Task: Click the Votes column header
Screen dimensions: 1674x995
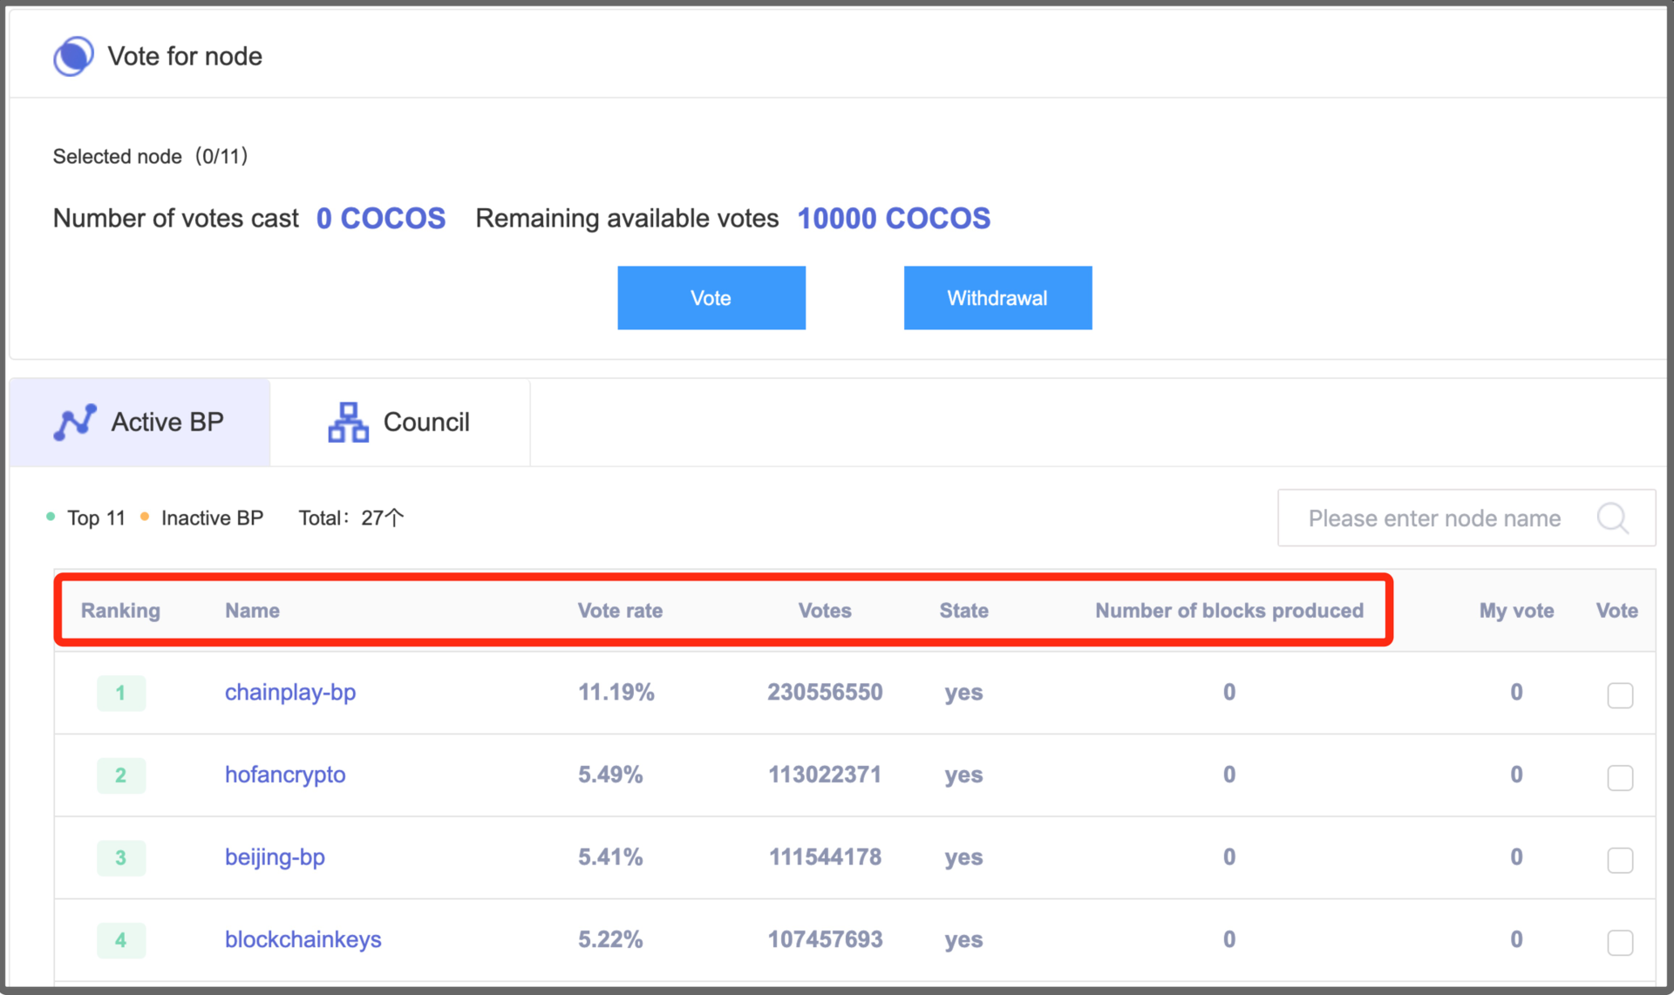Action: point(824,611)
